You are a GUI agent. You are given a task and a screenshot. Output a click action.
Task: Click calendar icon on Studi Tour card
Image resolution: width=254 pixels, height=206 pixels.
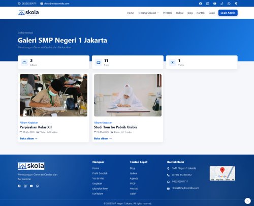tap(95, 132)
